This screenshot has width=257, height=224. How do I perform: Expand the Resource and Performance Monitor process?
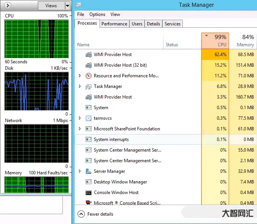click(x=80, y=76)
